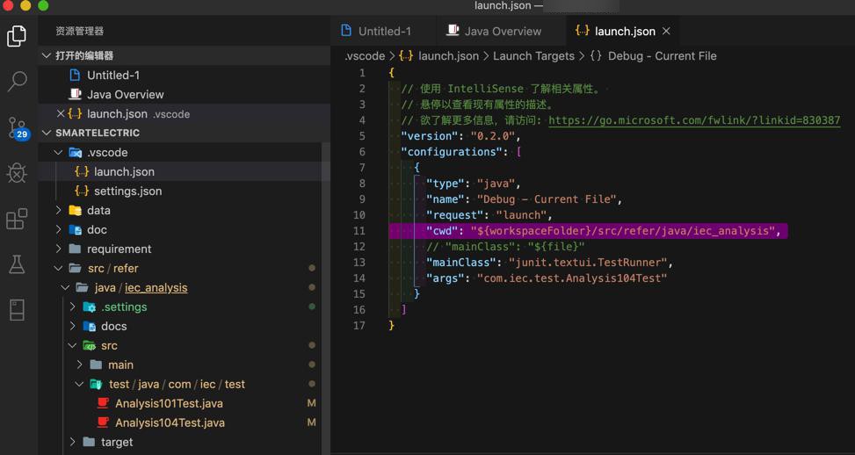Collapse the open editors section
The height and width of the screenshot is (455, 855).
click(47, 55)
